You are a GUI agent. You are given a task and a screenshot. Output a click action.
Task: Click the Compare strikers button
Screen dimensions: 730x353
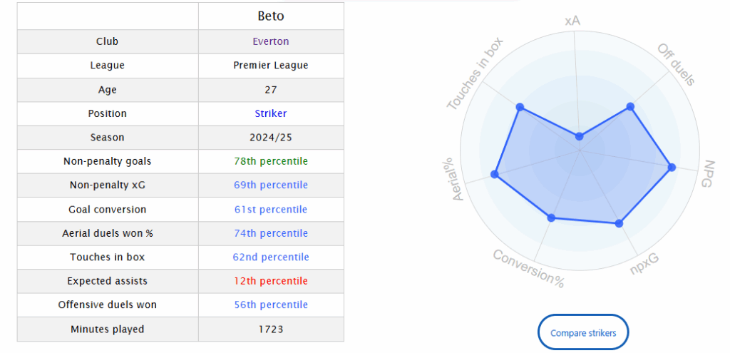583,332
